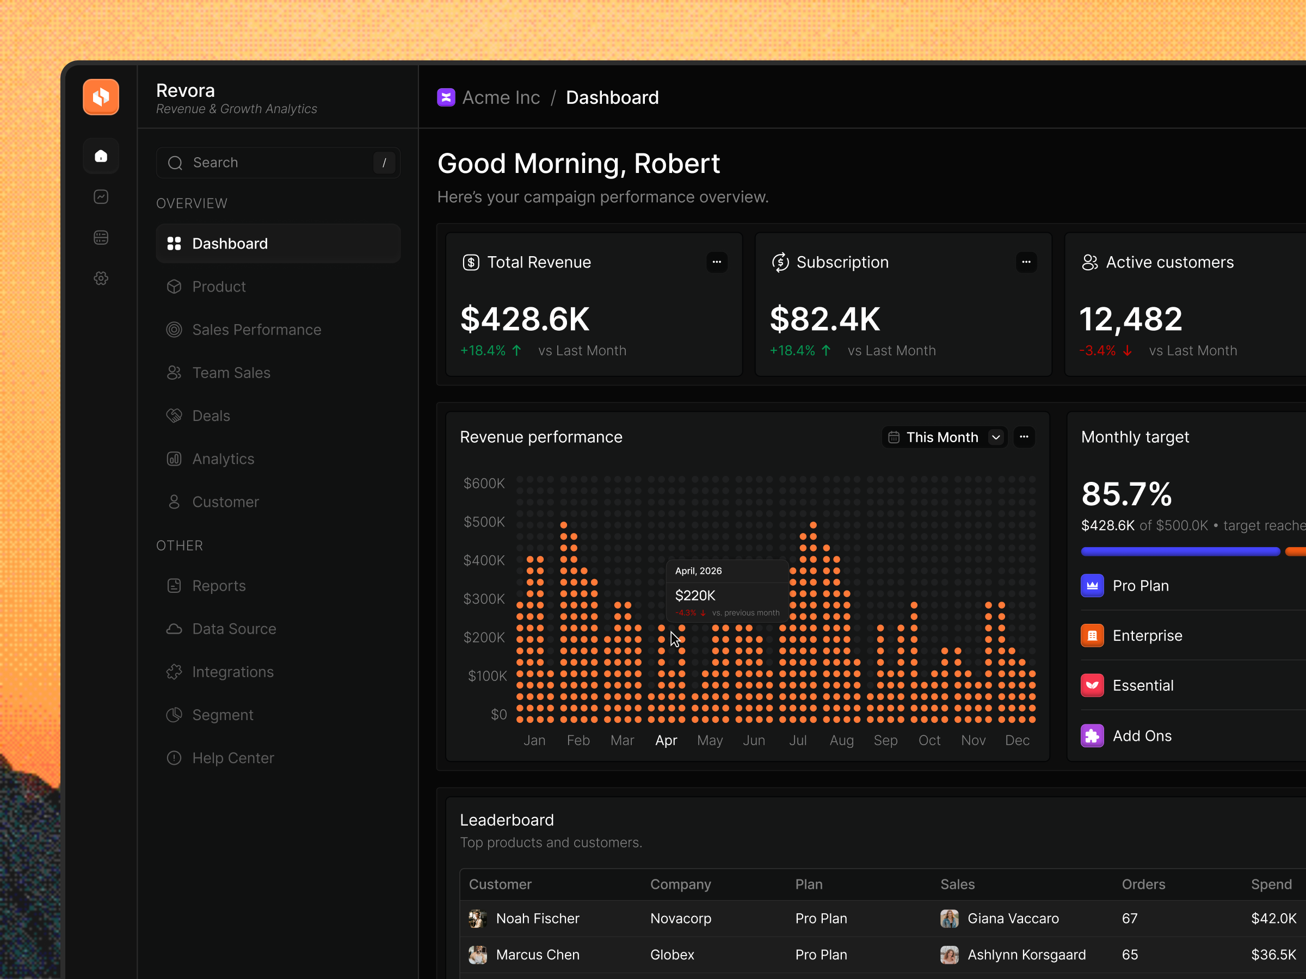Image resolution: width=1306 pixels, height=979 pixels.
Task: Click the Enterprise building icon
Action: pos(1092,636)
